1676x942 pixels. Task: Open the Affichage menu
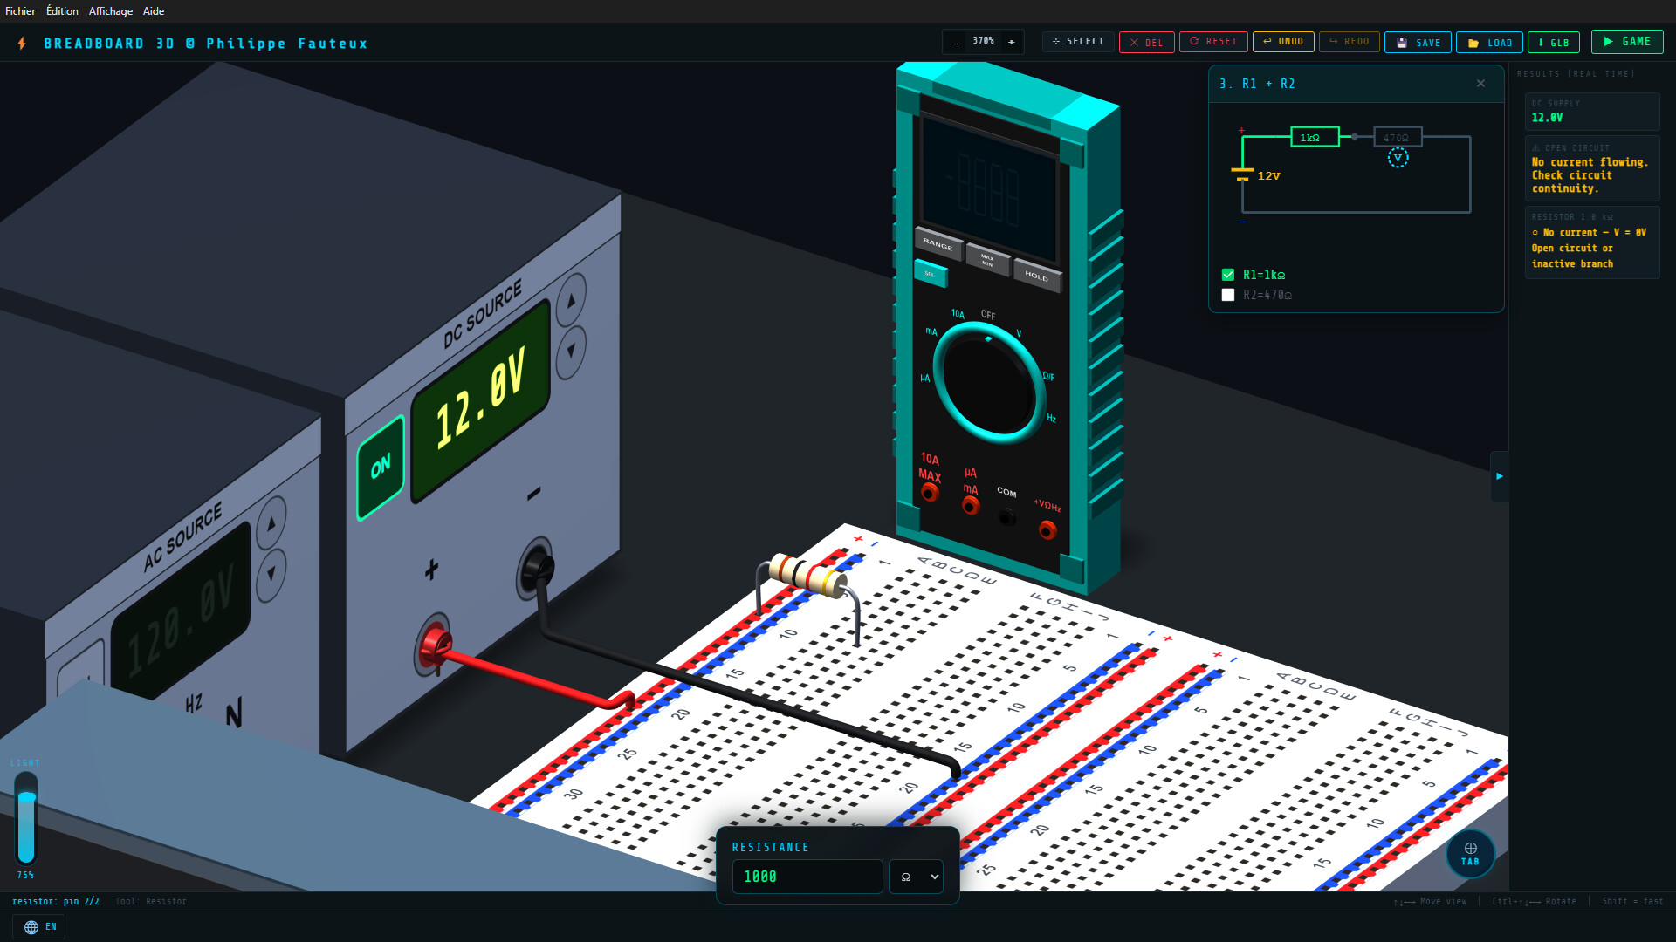(111, 11)
